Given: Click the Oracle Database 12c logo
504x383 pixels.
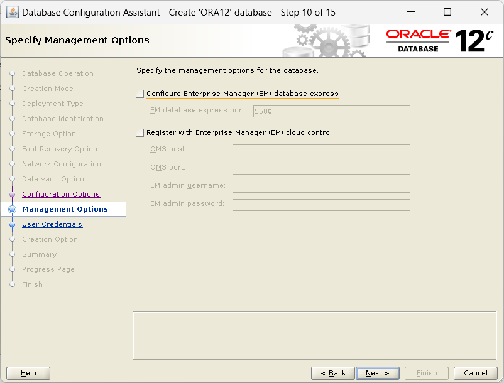Looking at the screenshot, I should click(x=440, y=41).
